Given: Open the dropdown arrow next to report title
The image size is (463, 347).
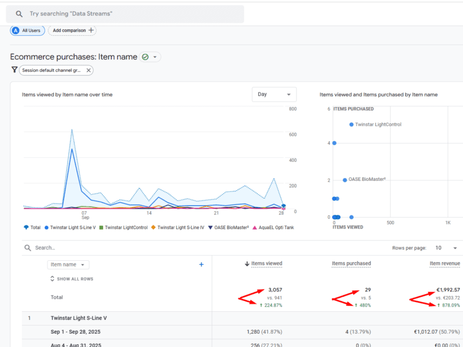Looking at the screenshot, I should [x=155, y=57].
